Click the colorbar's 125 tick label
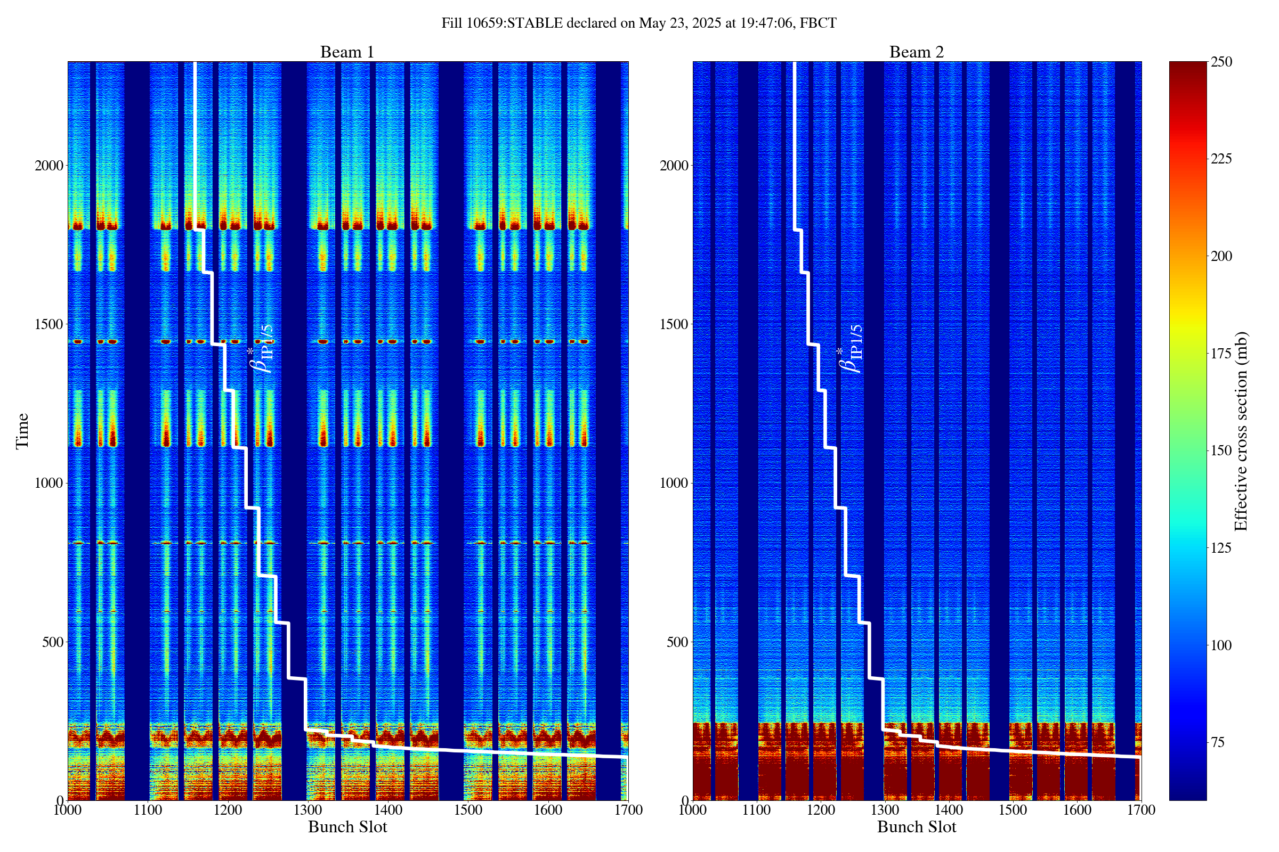 [x=1221, y=548]
